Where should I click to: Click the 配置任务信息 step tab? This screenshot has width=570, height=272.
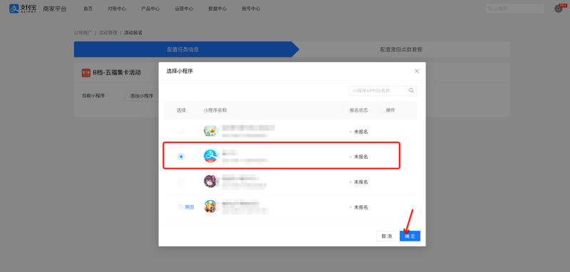(187, 49)
